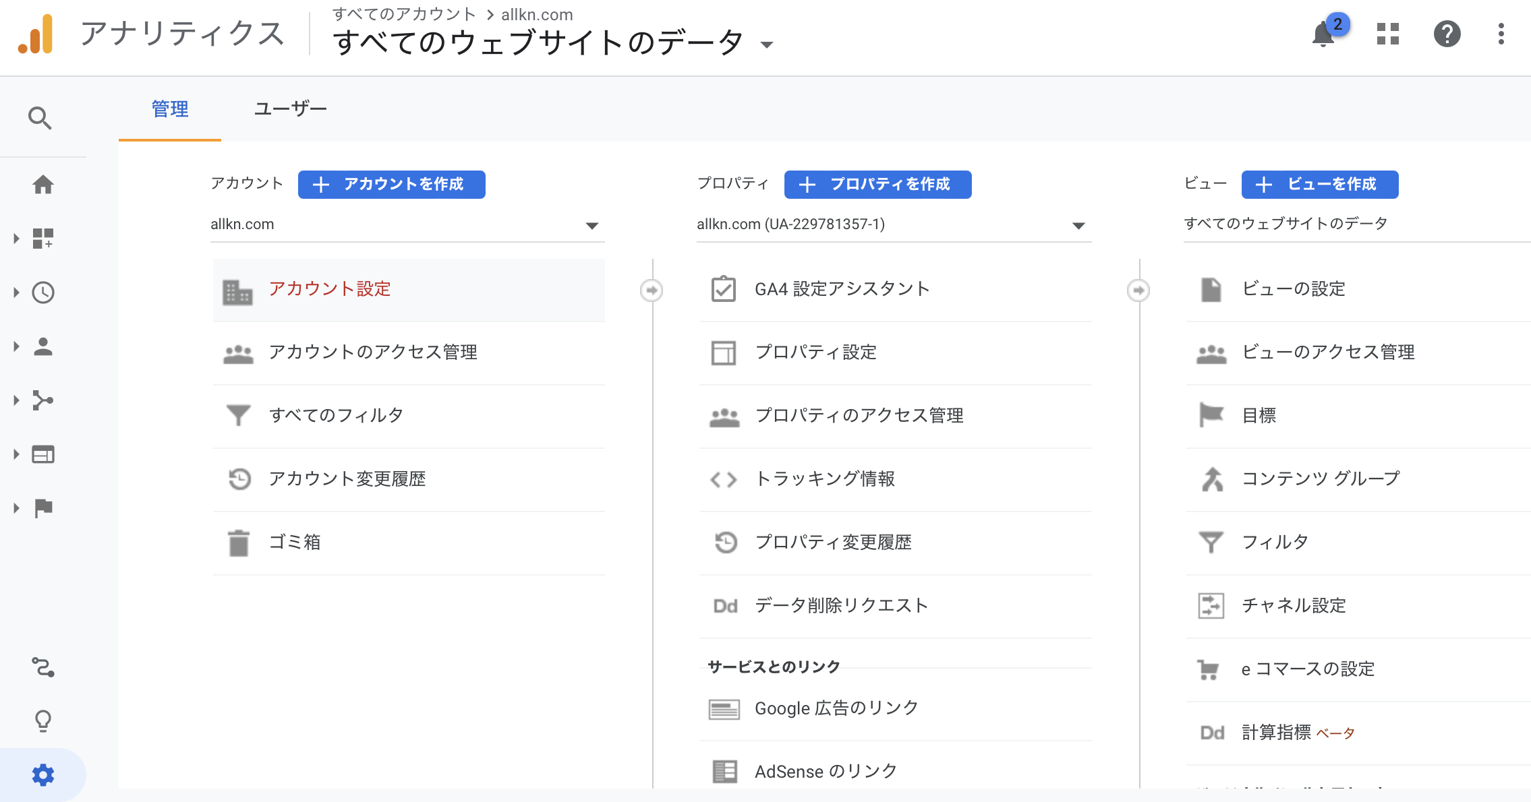Click the checklist icon beside GA4 設定アシスタント
This screenshot has width=1531, height=802.
(x=724, y=289)
